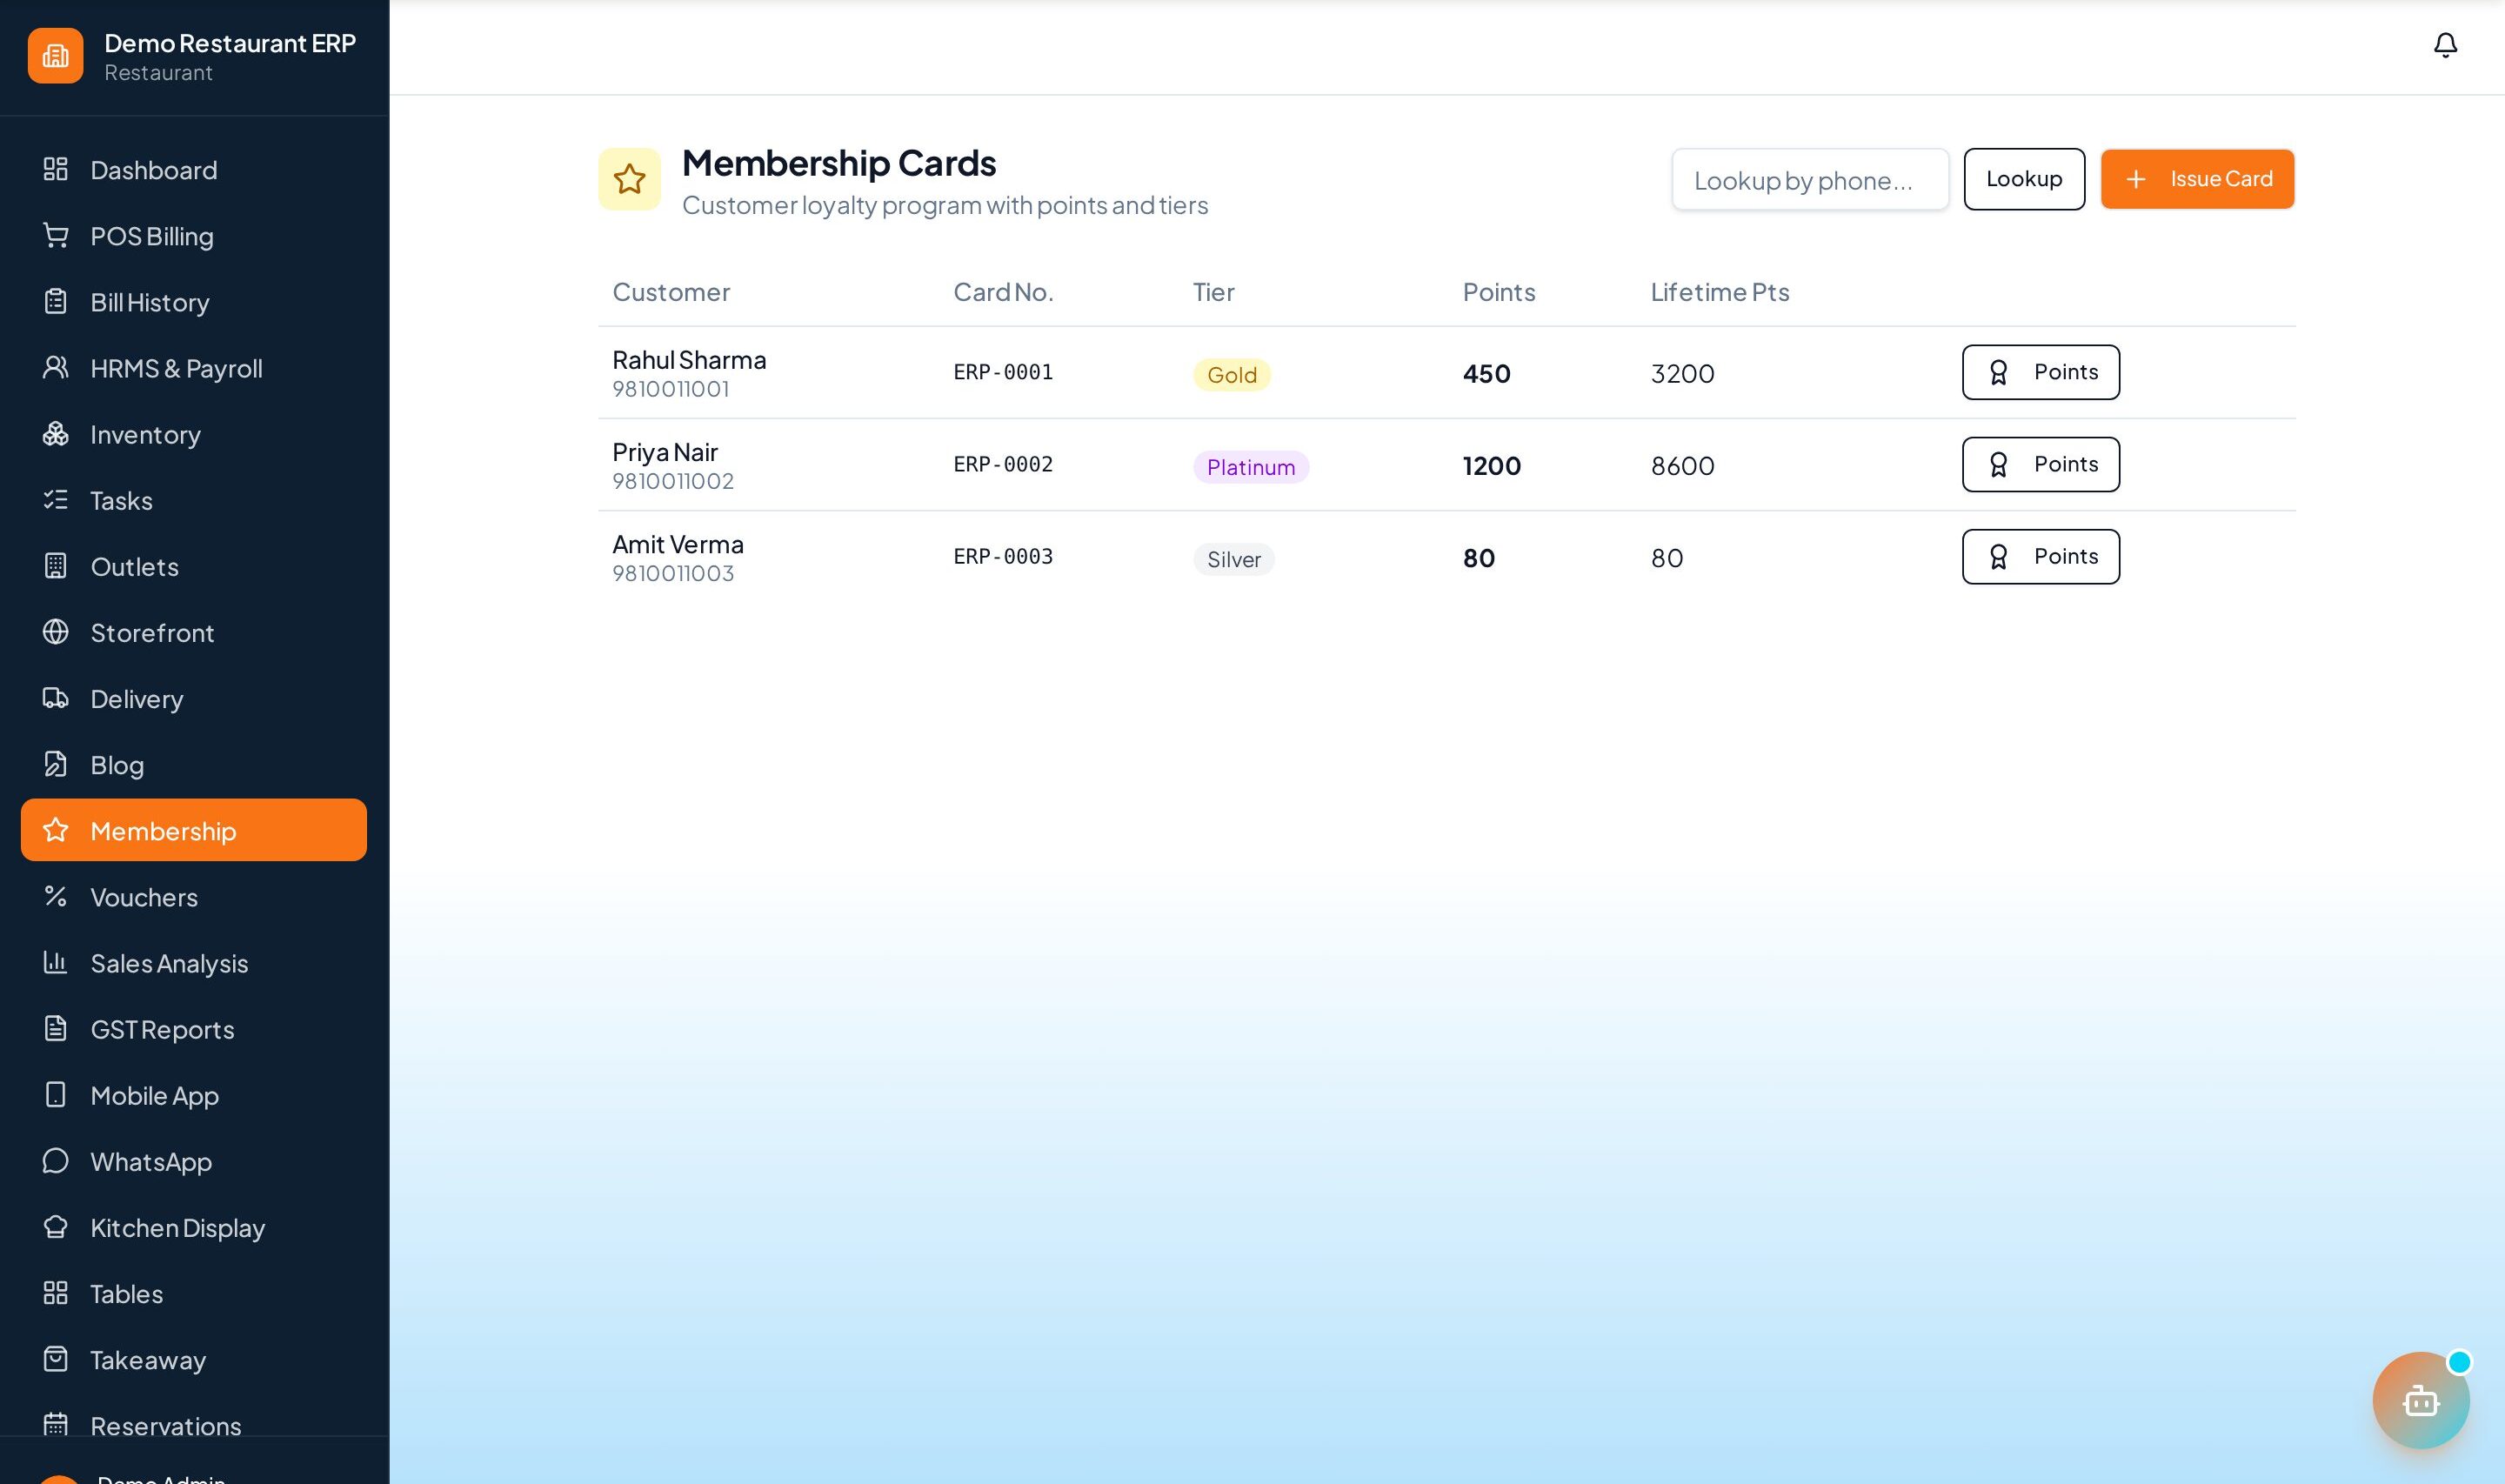Select Vouchers in the sidebar

tap(194, 897)
